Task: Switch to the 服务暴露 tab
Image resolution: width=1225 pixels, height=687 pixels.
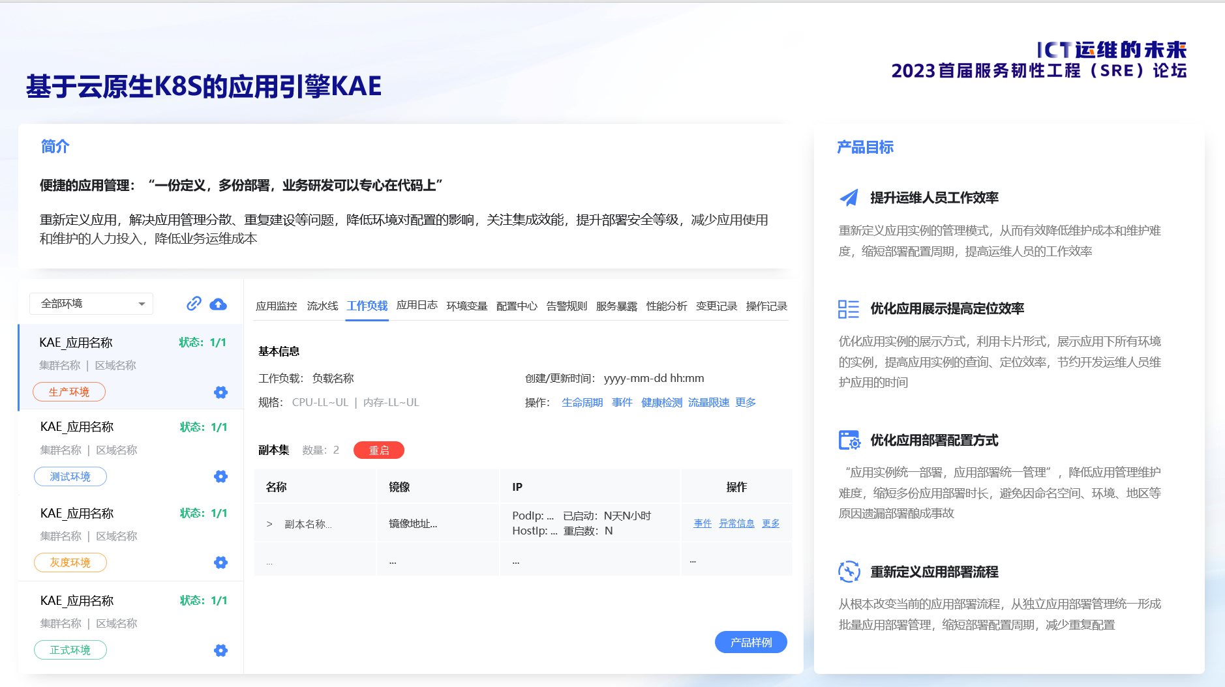Action: coord(616,306)
